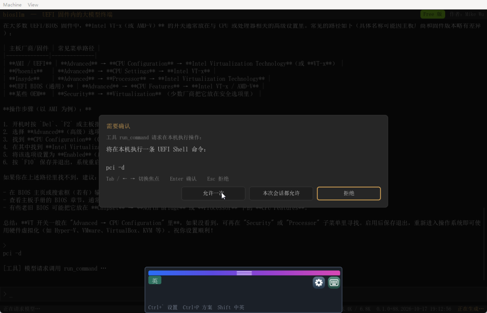
Task: Click the Free 版 badge
Action: point(432,14)
